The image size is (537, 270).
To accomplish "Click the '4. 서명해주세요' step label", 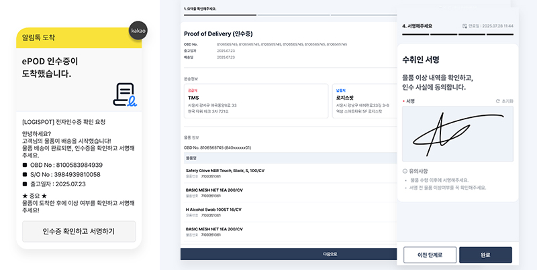I will coord(418,26).
